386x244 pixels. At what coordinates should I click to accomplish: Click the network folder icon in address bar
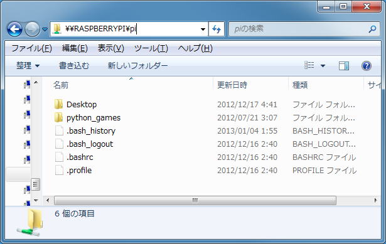(x=57, y=29)
